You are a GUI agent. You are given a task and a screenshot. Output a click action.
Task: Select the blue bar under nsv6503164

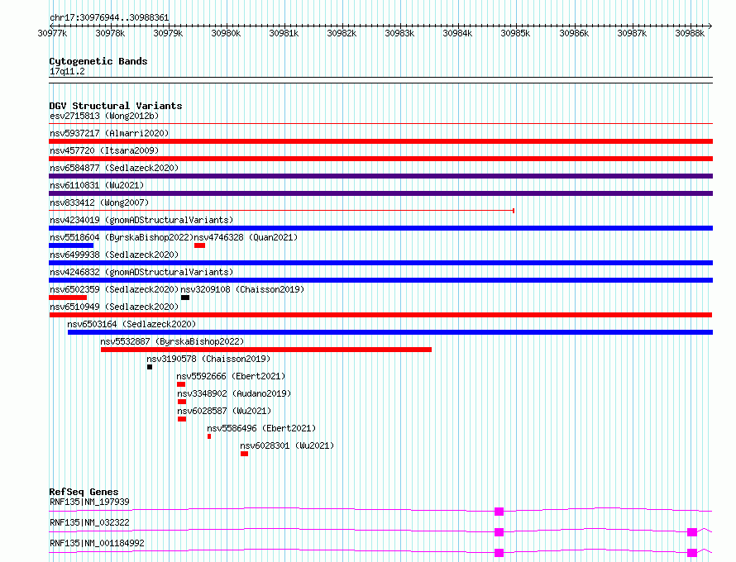point(390,332)
